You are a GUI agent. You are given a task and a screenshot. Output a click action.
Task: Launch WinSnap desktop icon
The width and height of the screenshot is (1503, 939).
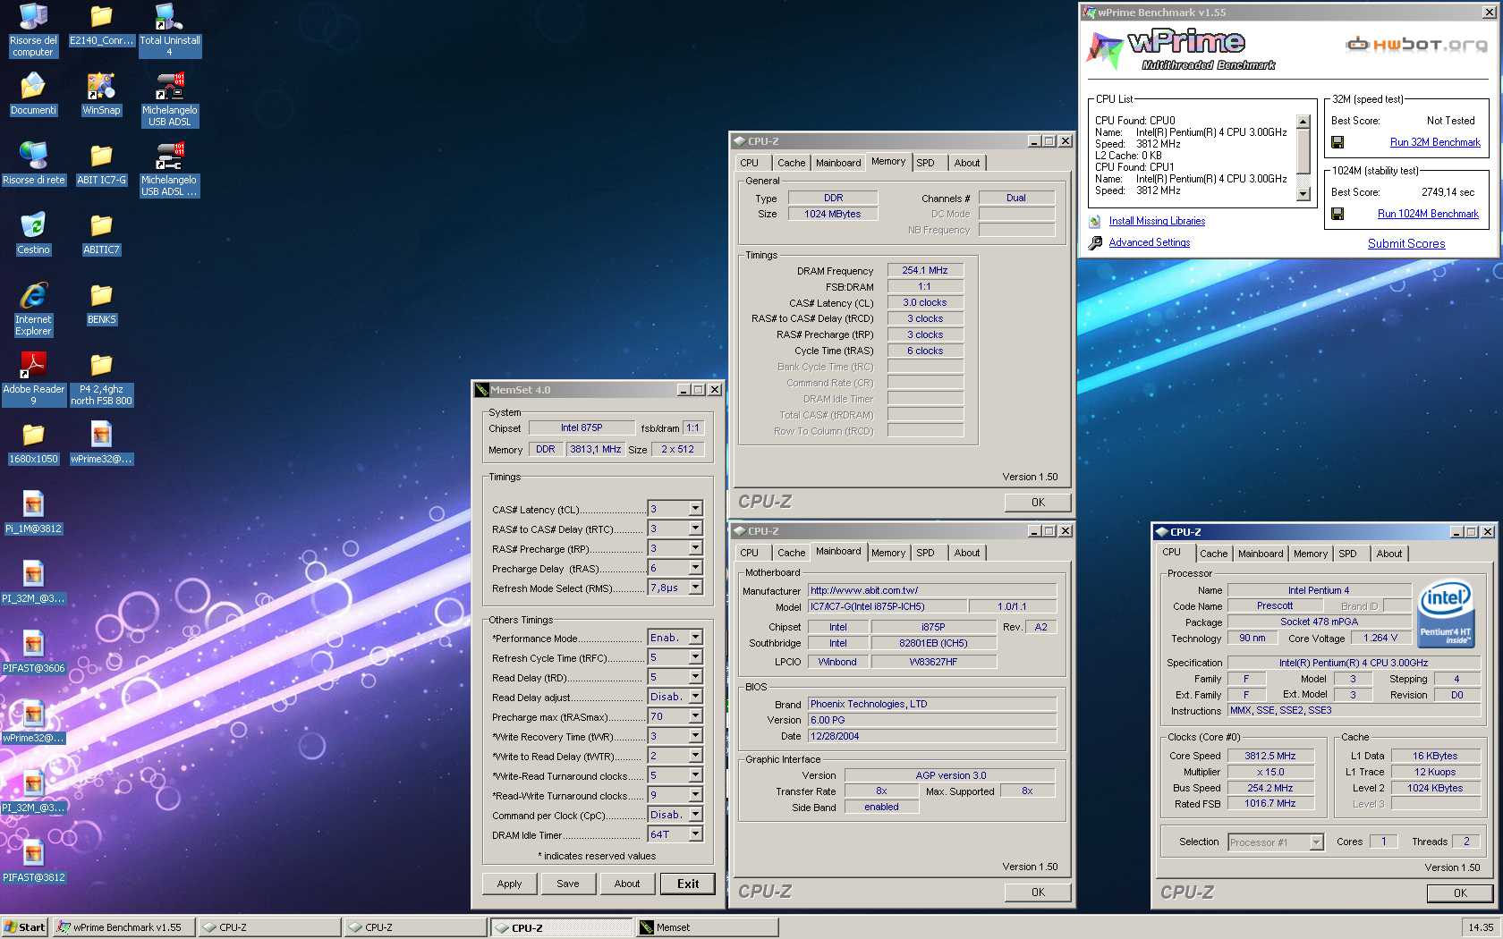[101, 94]
